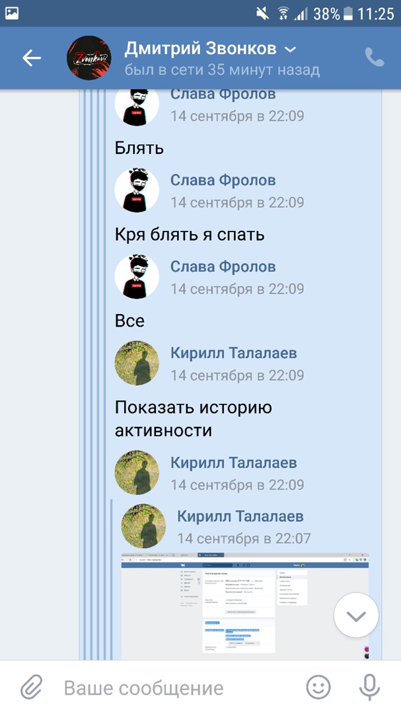
Task: Open Дмитрий Звонков profile avatar
Action: click(x=89, y=58)
